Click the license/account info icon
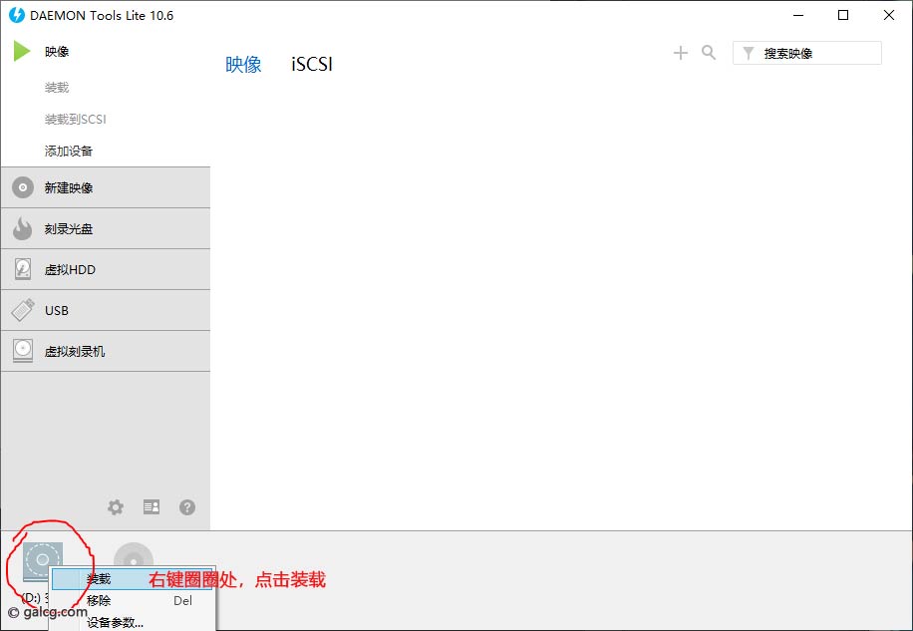Viewport: 913px width, 631px height. 151,507
